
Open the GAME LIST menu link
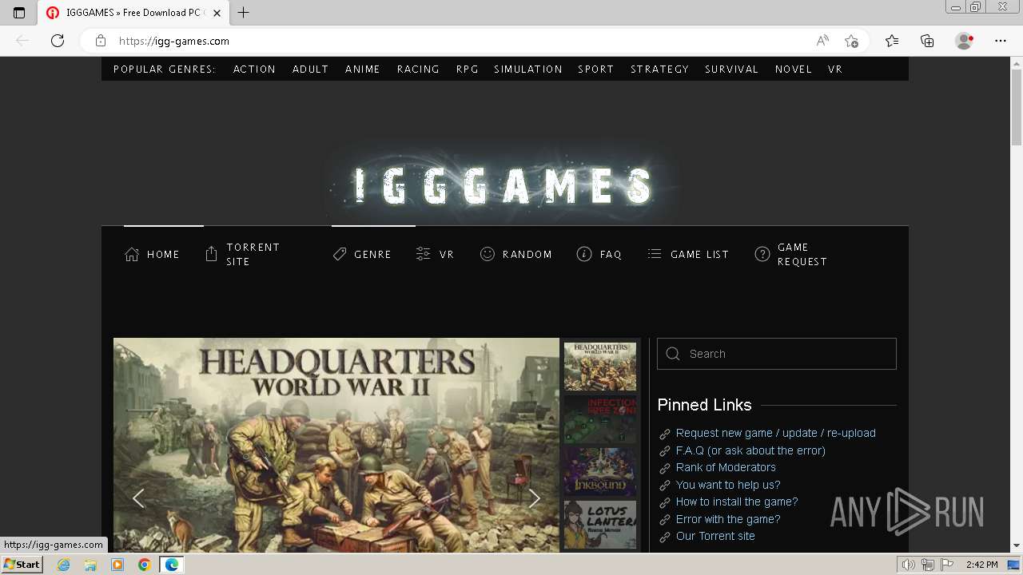(x=699, y=254)
